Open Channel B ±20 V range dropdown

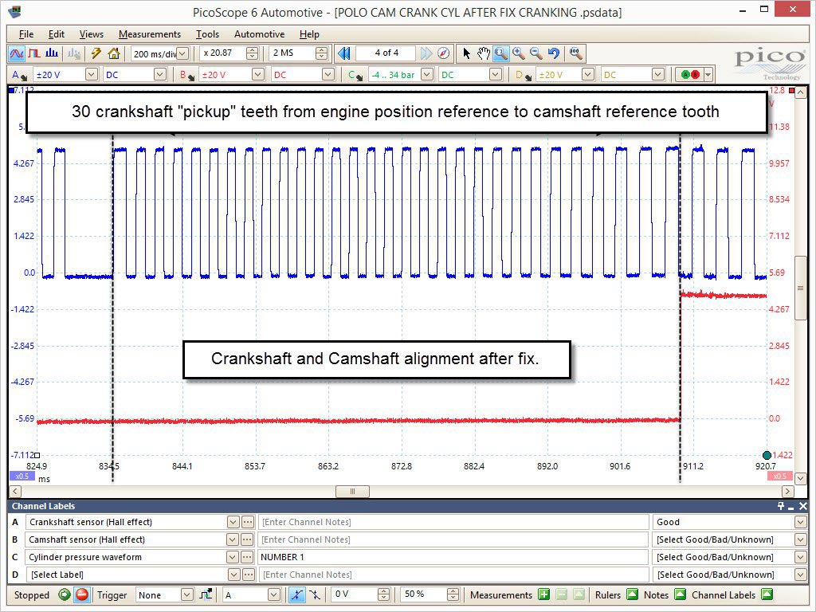coord(258,74)
